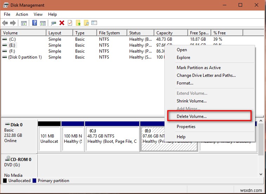Click the toolbar icon with the green up arrow
Screen dimensions: 266x194
point(78,23)
